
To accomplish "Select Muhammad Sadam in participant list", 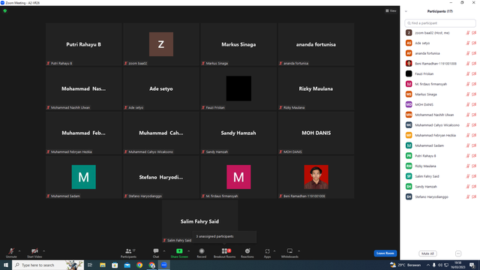I will coord(440,145).
